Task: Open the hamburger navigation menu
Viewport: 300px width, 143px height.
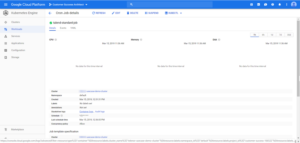Action: tap(5, 5)
